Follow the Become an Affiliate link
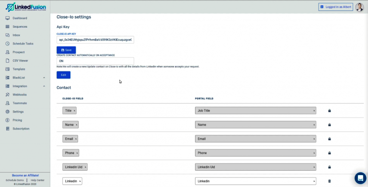Viewport: 368px width, 187px height. coord(25,176)
